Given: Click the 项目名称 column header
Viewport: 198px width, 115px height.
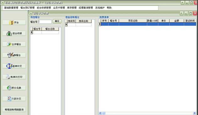Looking at the screenshot, I should 133,21.
